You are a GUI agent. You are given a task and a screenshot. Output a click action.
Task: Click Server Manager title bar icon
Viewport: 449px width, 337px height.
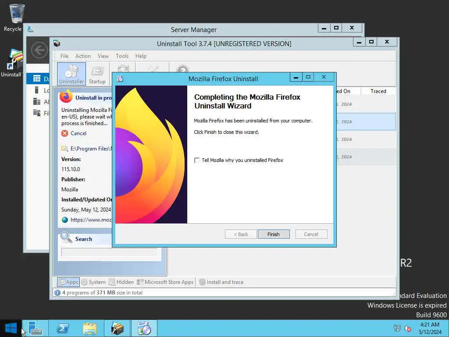point(31,29)
